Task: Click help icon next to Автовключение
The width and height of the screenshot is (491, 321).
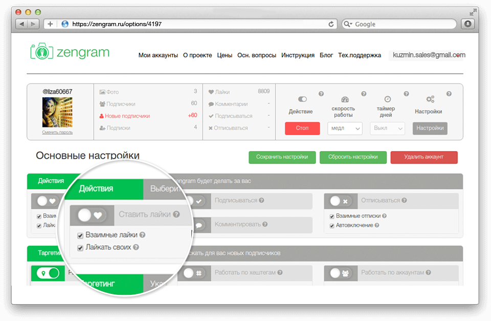Action: 377,225
